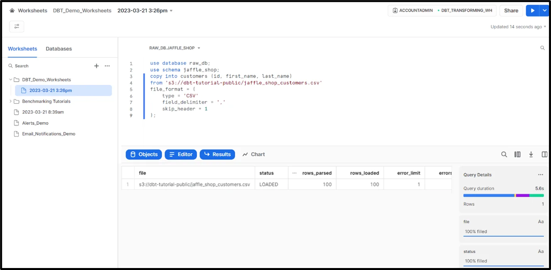Viewport: 551px width, 270px height.
Task: Click the plus icon to add worksheet
Action: (x=96, y=66)
